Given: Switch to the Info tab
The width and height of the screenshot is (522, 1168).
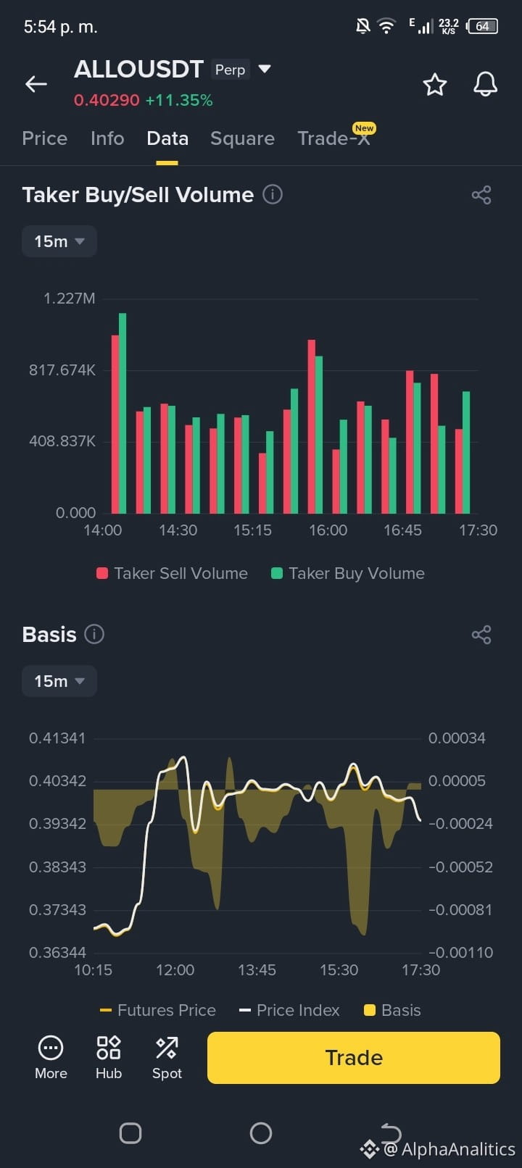Looking at the screenshot, I should coord(107,138).
